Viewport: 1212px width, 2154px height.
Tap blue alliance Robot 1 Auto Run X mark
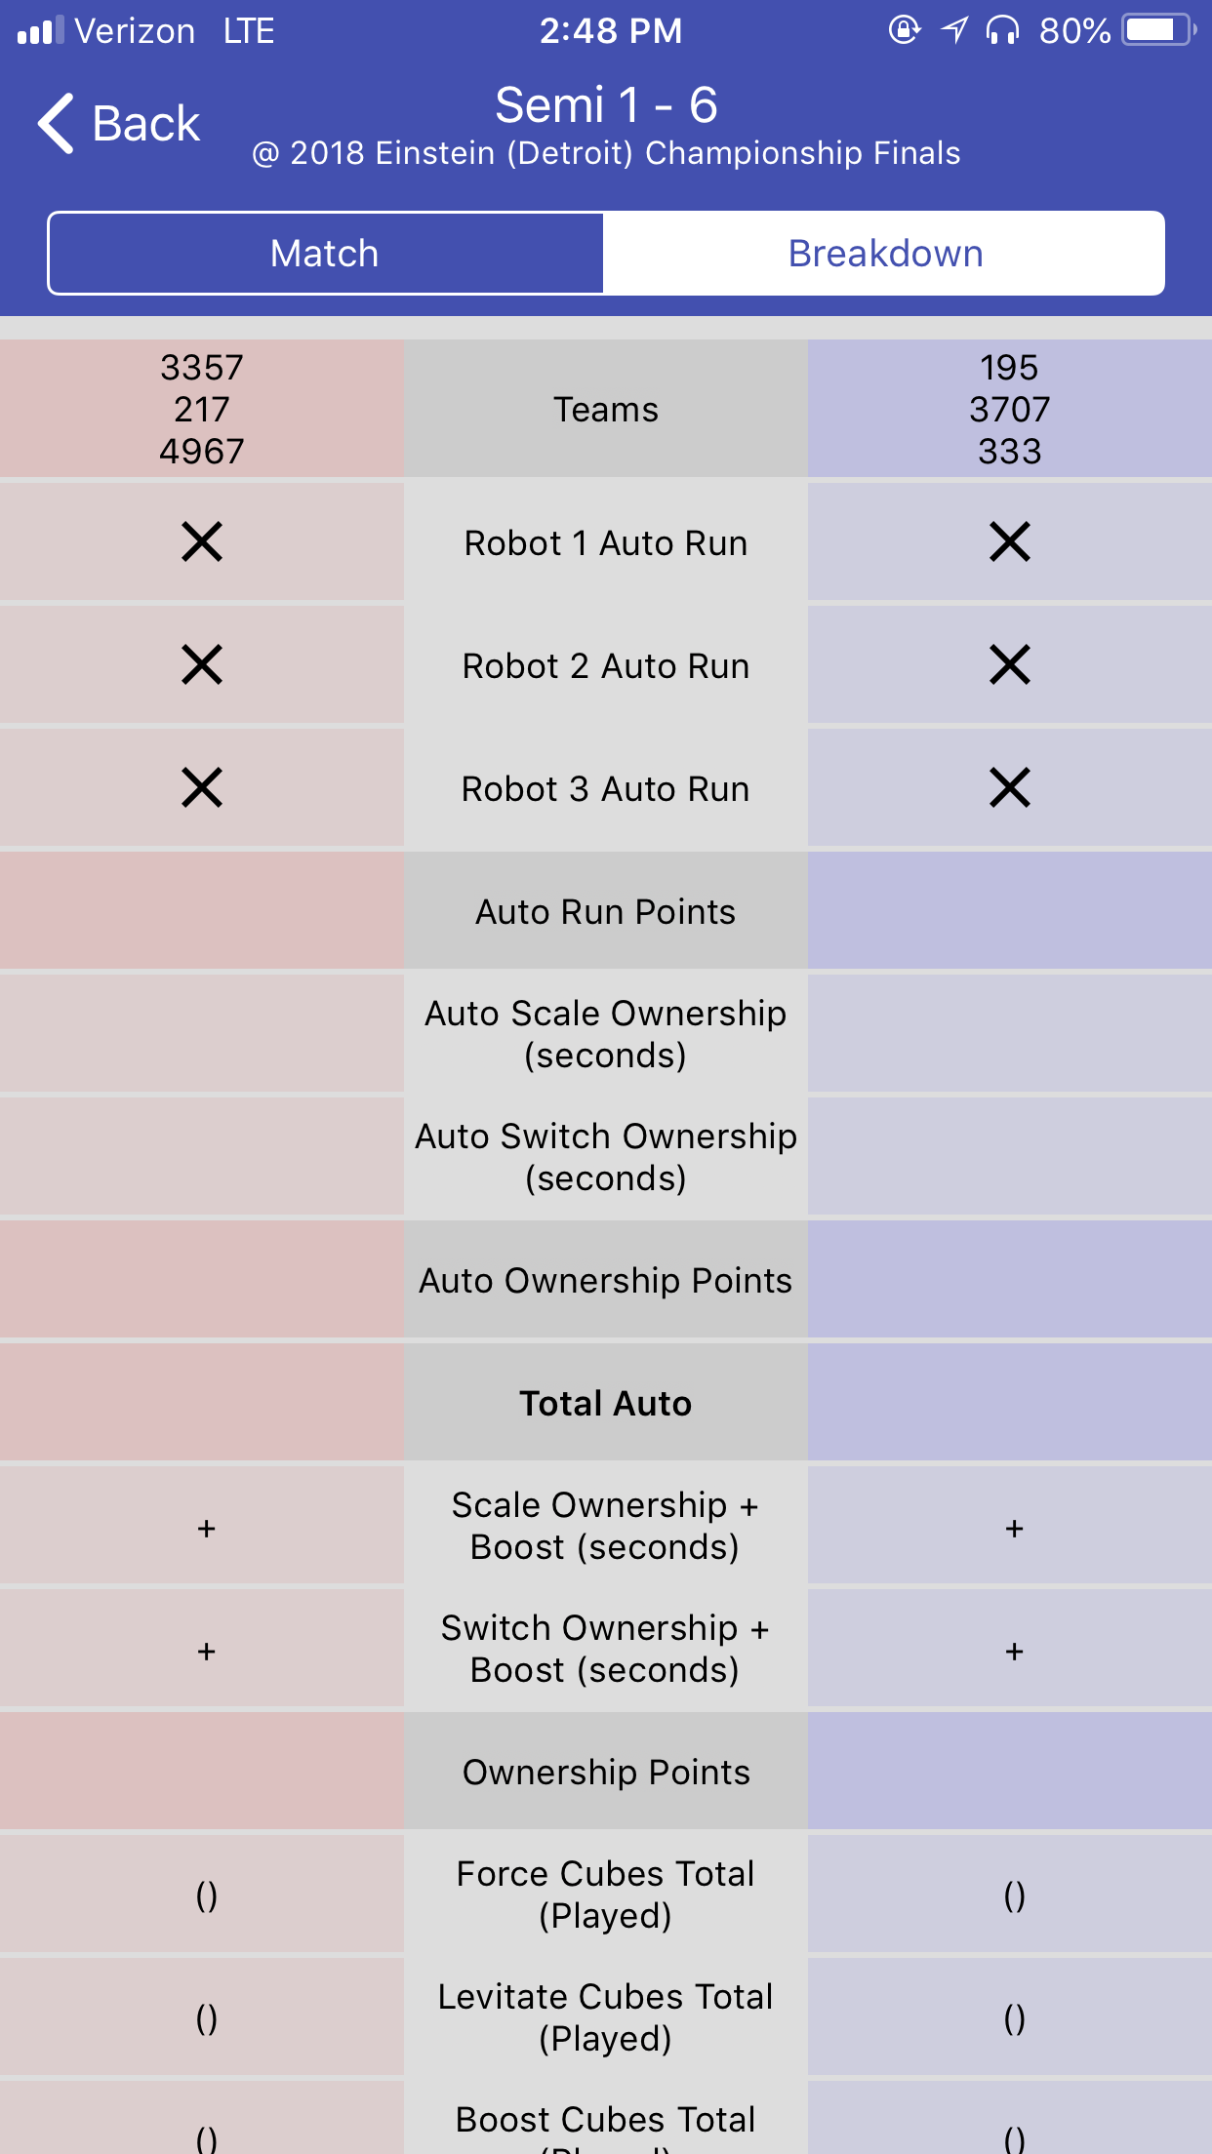point(1010,541)
